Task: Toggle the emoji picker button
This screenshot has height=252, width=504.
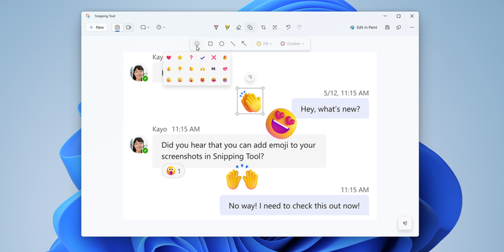Action: click(197, 44)
